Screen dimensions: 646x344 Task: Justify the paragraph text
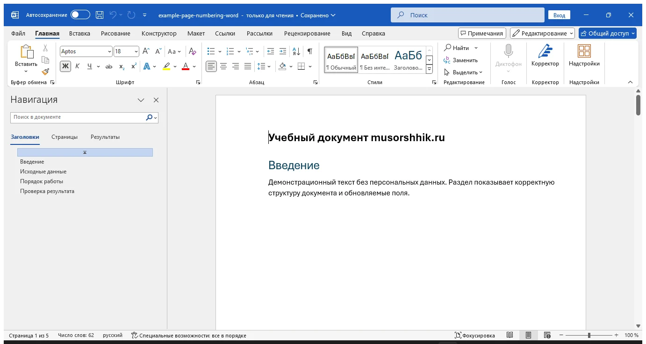[248, 66]
